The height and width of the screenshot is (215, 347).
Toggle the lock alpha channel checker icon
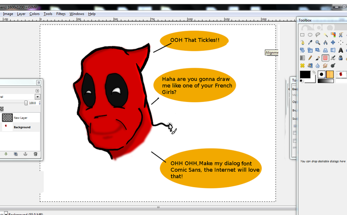click(x=2, y=109)
